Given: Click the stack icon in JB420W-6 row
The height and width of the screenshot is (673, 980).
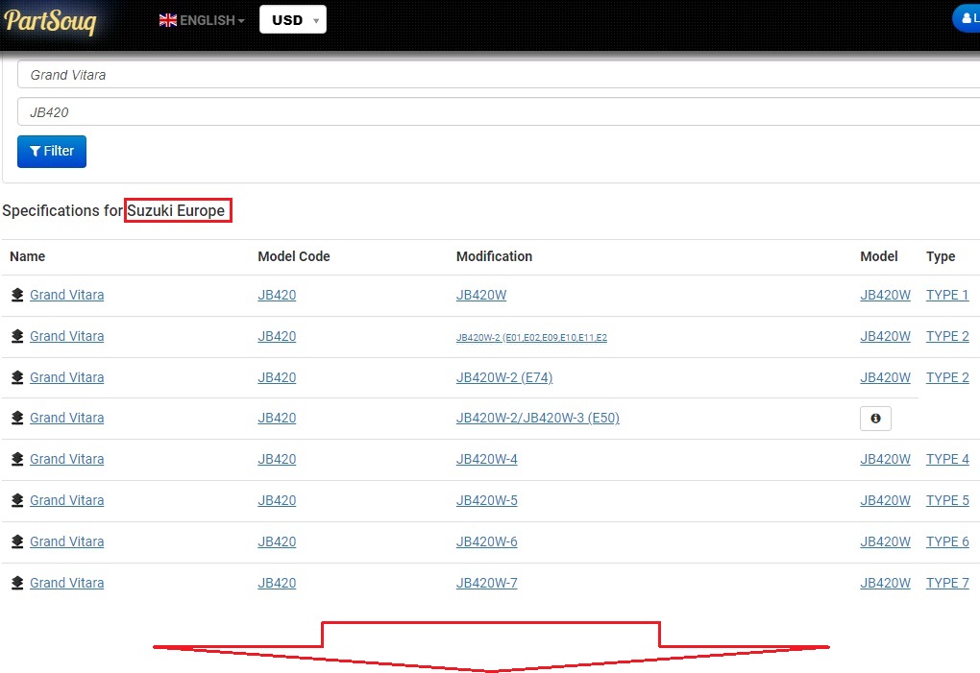Looking at the screenshot, I should point(17,541).
